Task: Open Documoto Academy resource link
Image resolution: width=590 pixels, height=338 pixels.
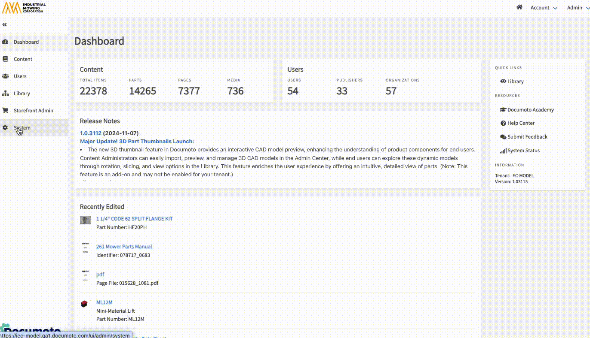Action: tap(527, 110)
